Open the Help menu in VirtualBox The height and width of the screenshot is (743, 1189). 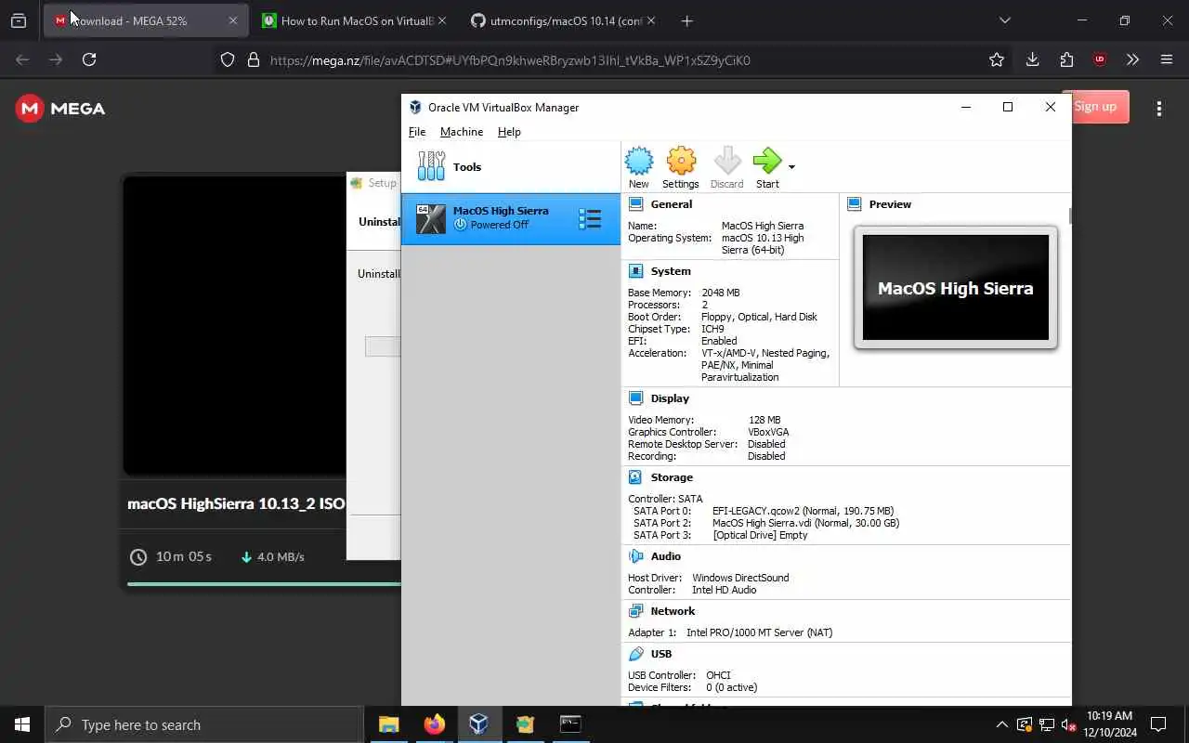point(509,132)
